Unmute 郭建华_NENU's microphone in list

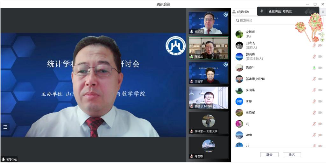pos(314,79)
